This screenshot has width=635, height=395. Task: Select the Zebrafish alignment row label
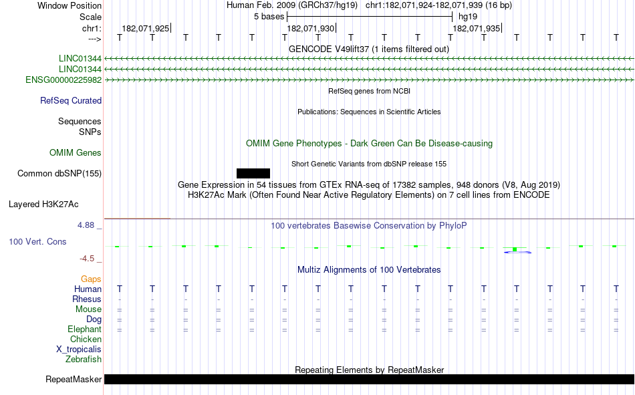coord(84,360)
